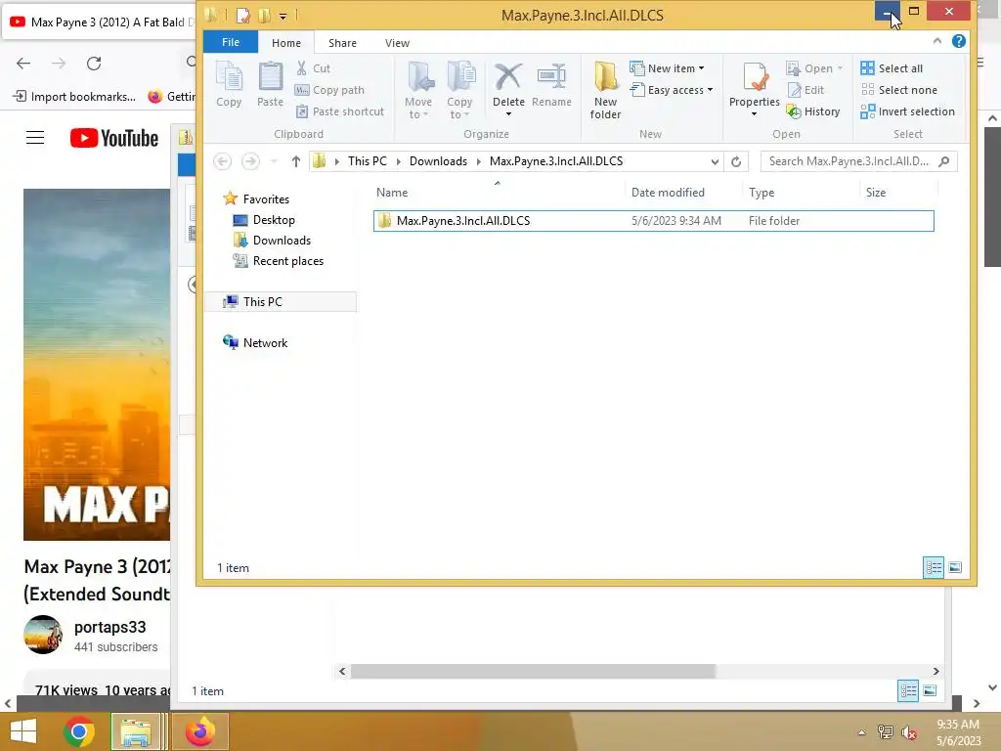Open Properties from the ribbon
1001x751 pixels.
(x=755, y=89)
